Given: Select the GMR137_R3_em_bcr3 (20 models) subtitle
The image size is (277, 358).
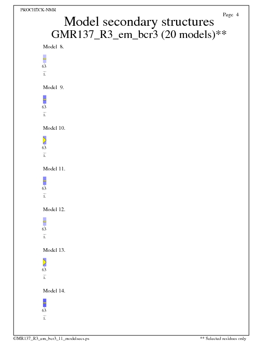Looking at the screenshot, I should (139, 35).
